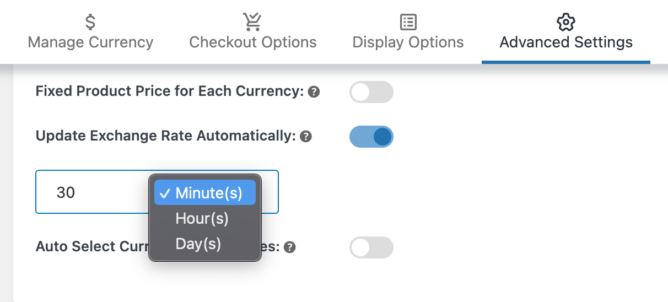Go to the Display Options tab
The width and height of the screenshot is (668, 302).
point(408,42)
